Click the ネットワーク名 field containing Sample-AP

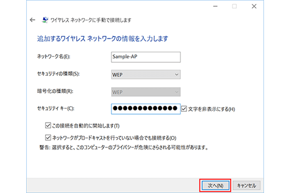tap(145, 57)
